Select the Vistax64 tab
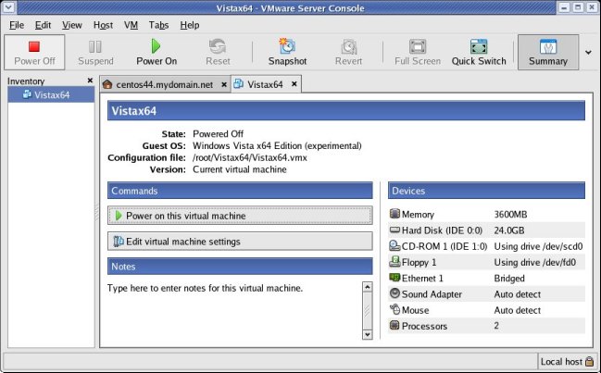The height and width of the screenshot is (373, 601). [x=265, y=84]
